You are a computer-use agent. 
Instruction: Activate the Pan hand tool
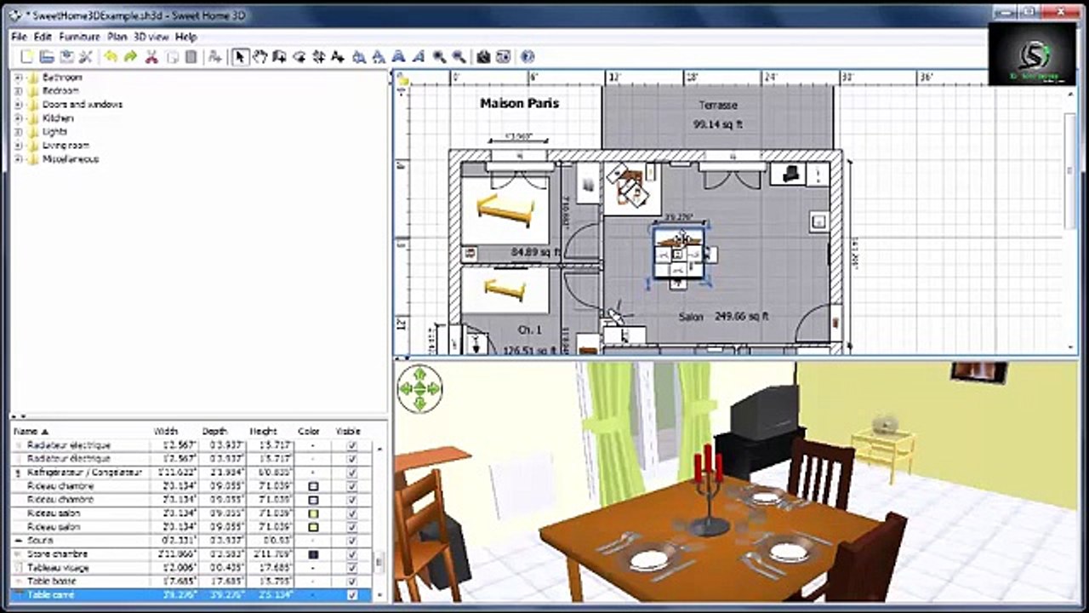pyautogui.click(x=259, y=57)
